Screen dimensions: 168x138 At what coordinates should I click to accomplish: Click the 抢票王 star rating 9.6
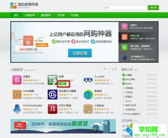[x=31, y=80]
